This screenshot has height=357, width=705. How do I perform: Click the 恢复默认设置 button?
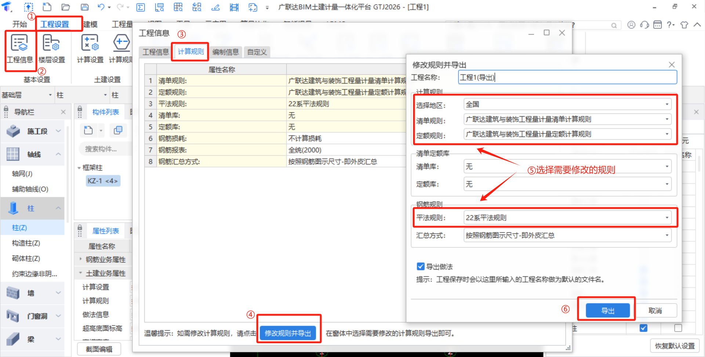coord(675,346)
